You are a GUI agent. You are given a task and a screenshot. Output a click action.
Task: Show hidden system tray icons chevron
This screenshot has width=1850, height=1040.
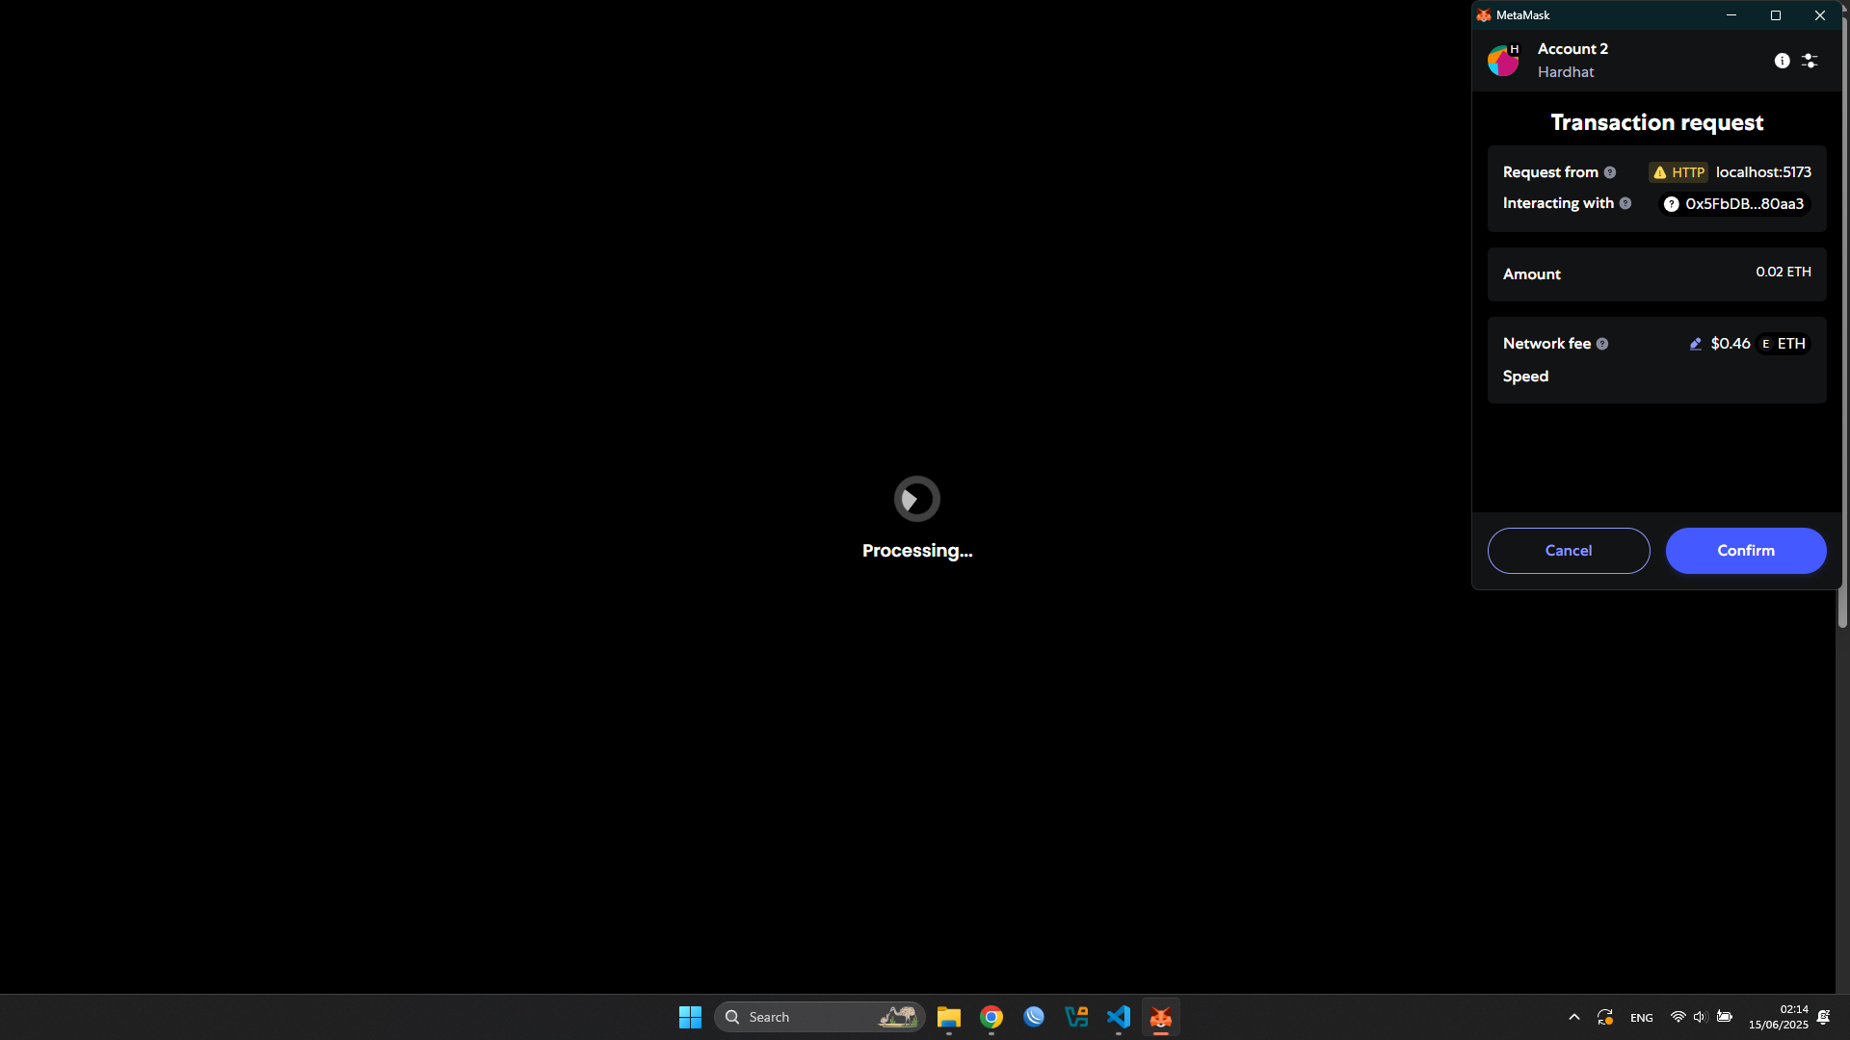pyautogui.click(x=1573, y=1017)
